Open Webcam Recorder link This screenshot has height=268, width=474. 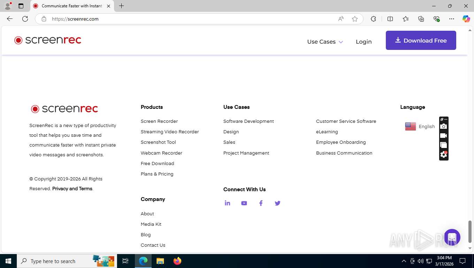point(161,153)
